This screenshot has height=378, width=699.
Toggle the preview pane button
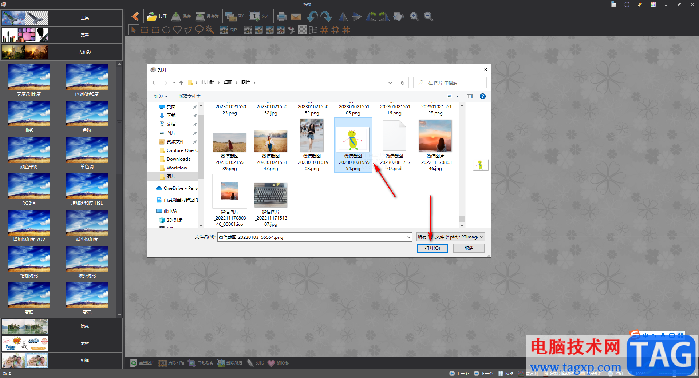pyautogui.click(x=470, y=96)
